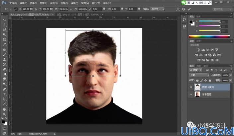
Task: Select the History Brush tool
Action: point(4,64)
